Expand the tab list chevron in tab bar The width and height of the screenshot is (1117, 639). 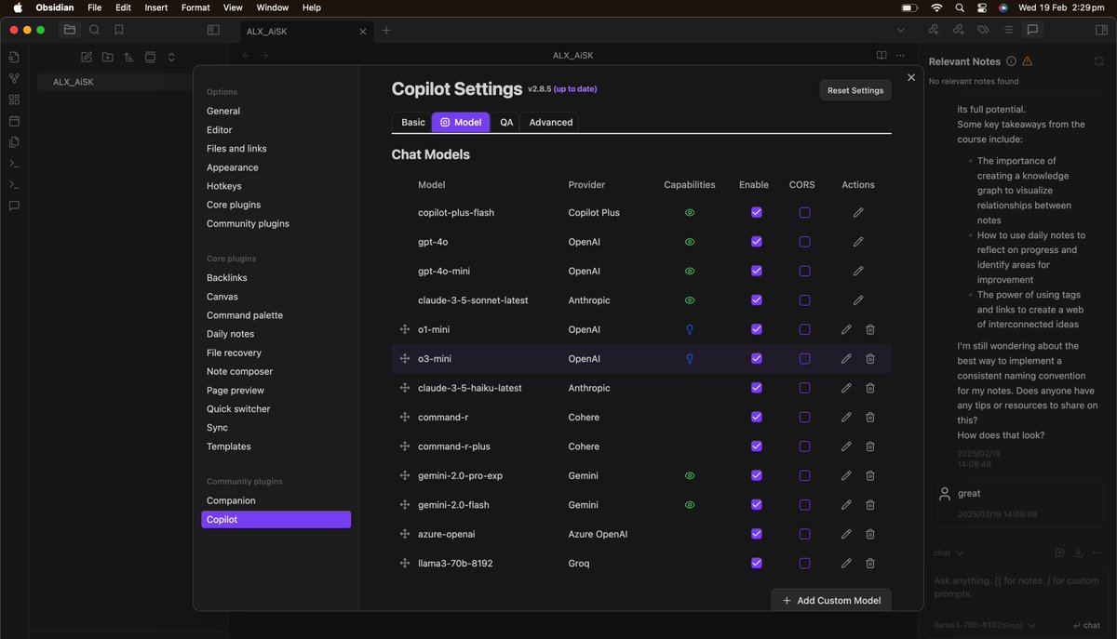pyautogui.click(x=900, y=30)
